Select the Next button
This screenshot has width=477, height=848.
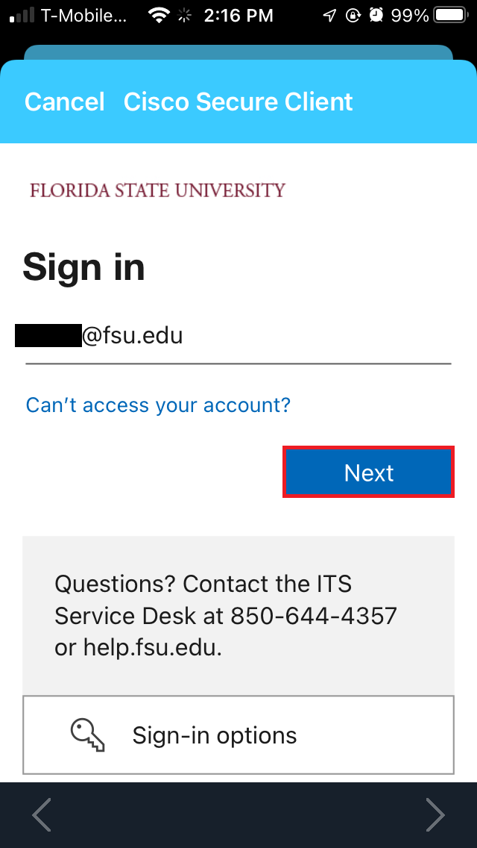point(368,472)
